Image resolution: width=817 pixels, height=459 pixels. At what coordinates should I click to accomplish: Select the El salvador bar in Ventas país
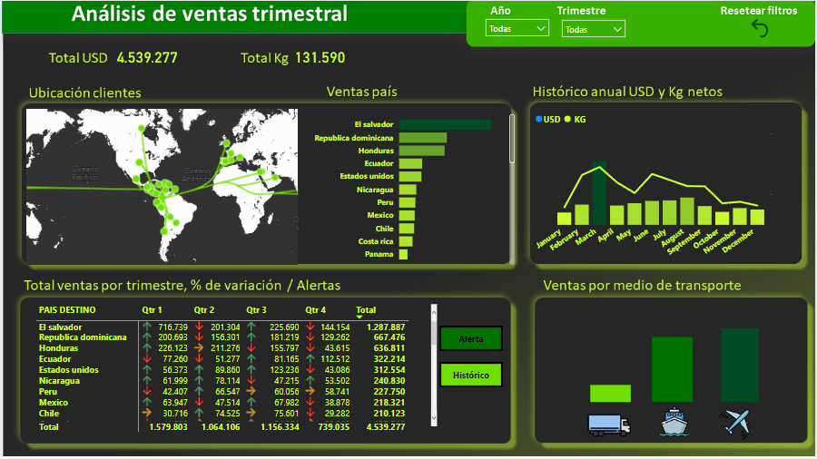(x=445, y=124)
